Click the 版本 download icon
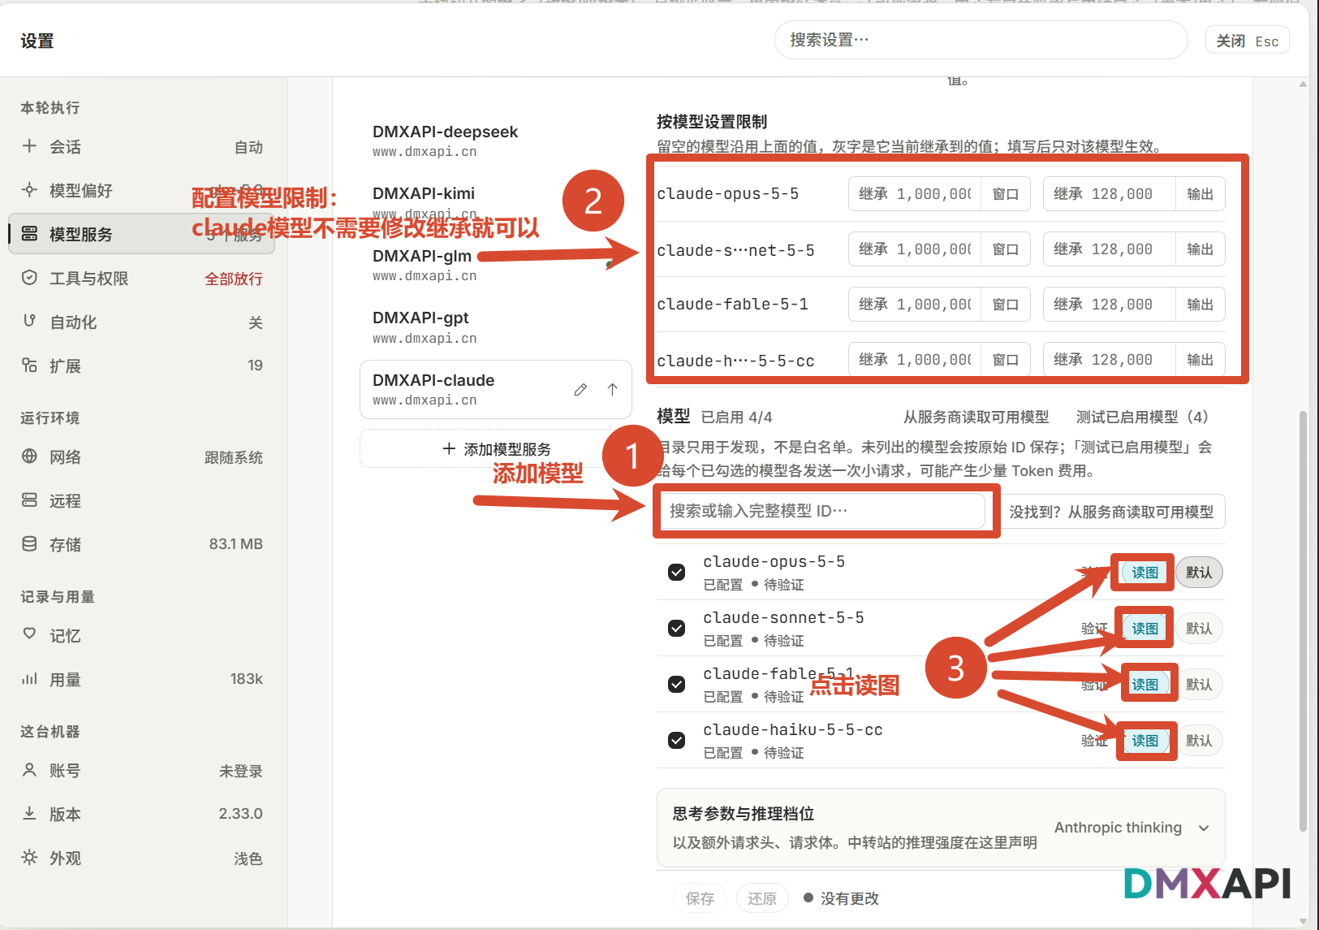This screenshot has width=1319, height=930. click(x=29, y=814)
